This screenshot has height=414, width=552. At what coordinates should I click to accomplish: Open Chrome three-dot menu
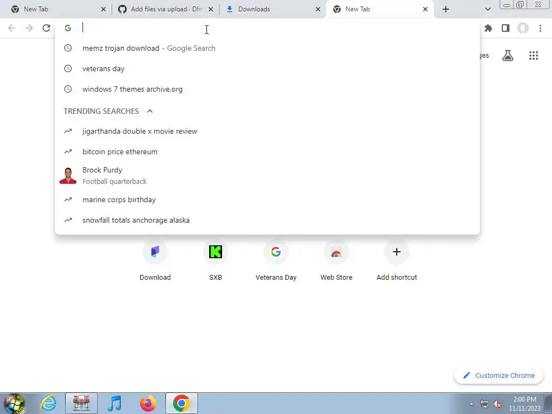(x=540, y=28)
